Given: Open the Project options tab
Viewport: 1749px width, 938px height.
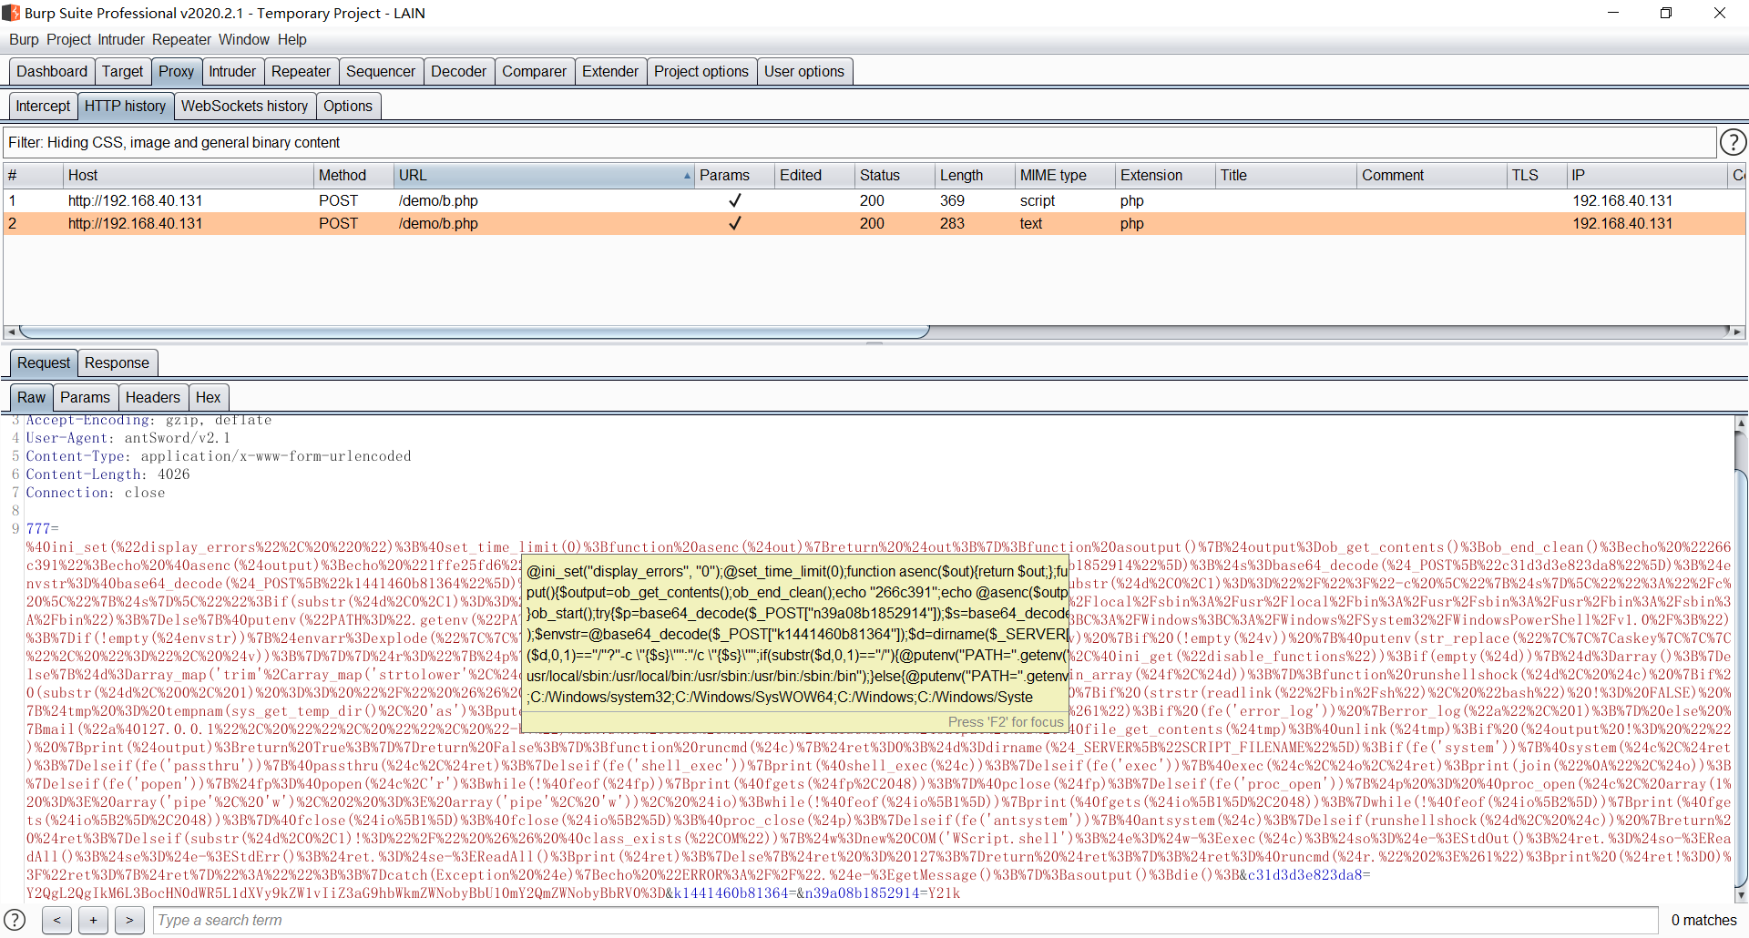Looking at the screenshot, I should point(701,71).
